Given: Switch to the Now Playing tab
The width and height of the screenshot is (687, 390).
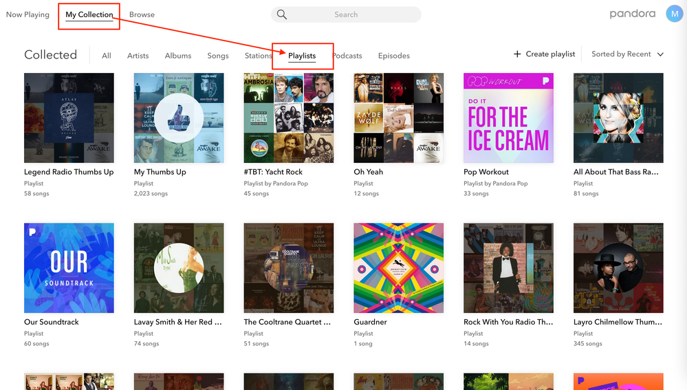Looking at the screenshot, I should [28, 14].
